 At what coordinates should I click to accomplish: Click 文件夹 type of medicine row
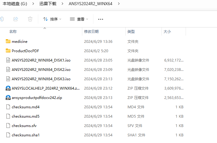[x=133, y=42]
